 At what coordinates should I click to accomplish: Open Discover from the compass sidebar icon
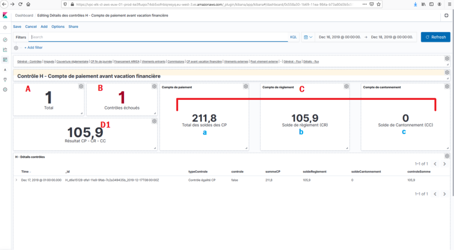pyautogui.click(x=5, y=39)
